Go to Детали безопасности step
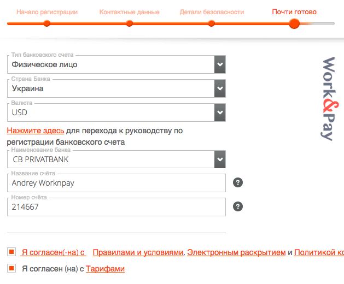Viewport: 344px width, 284px height. (212, 12)
